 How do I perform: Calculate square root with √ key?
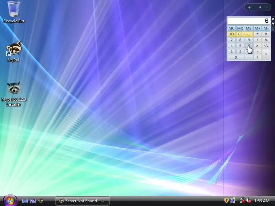coord(266,34)
